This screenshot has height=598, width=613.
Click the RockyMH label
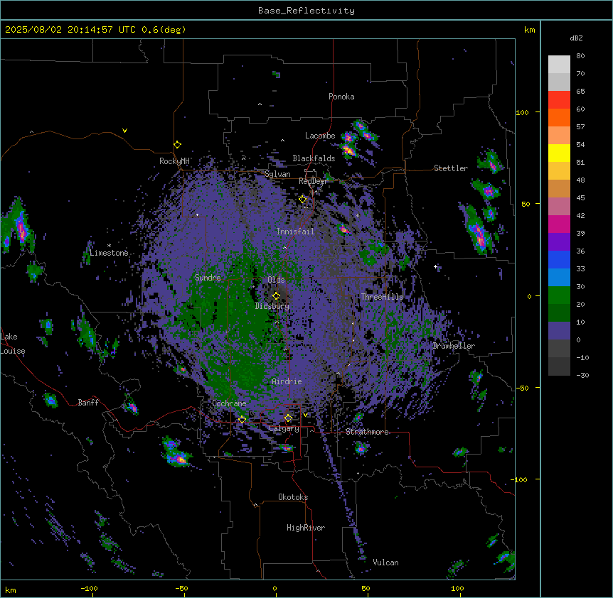tap(174, 161)
